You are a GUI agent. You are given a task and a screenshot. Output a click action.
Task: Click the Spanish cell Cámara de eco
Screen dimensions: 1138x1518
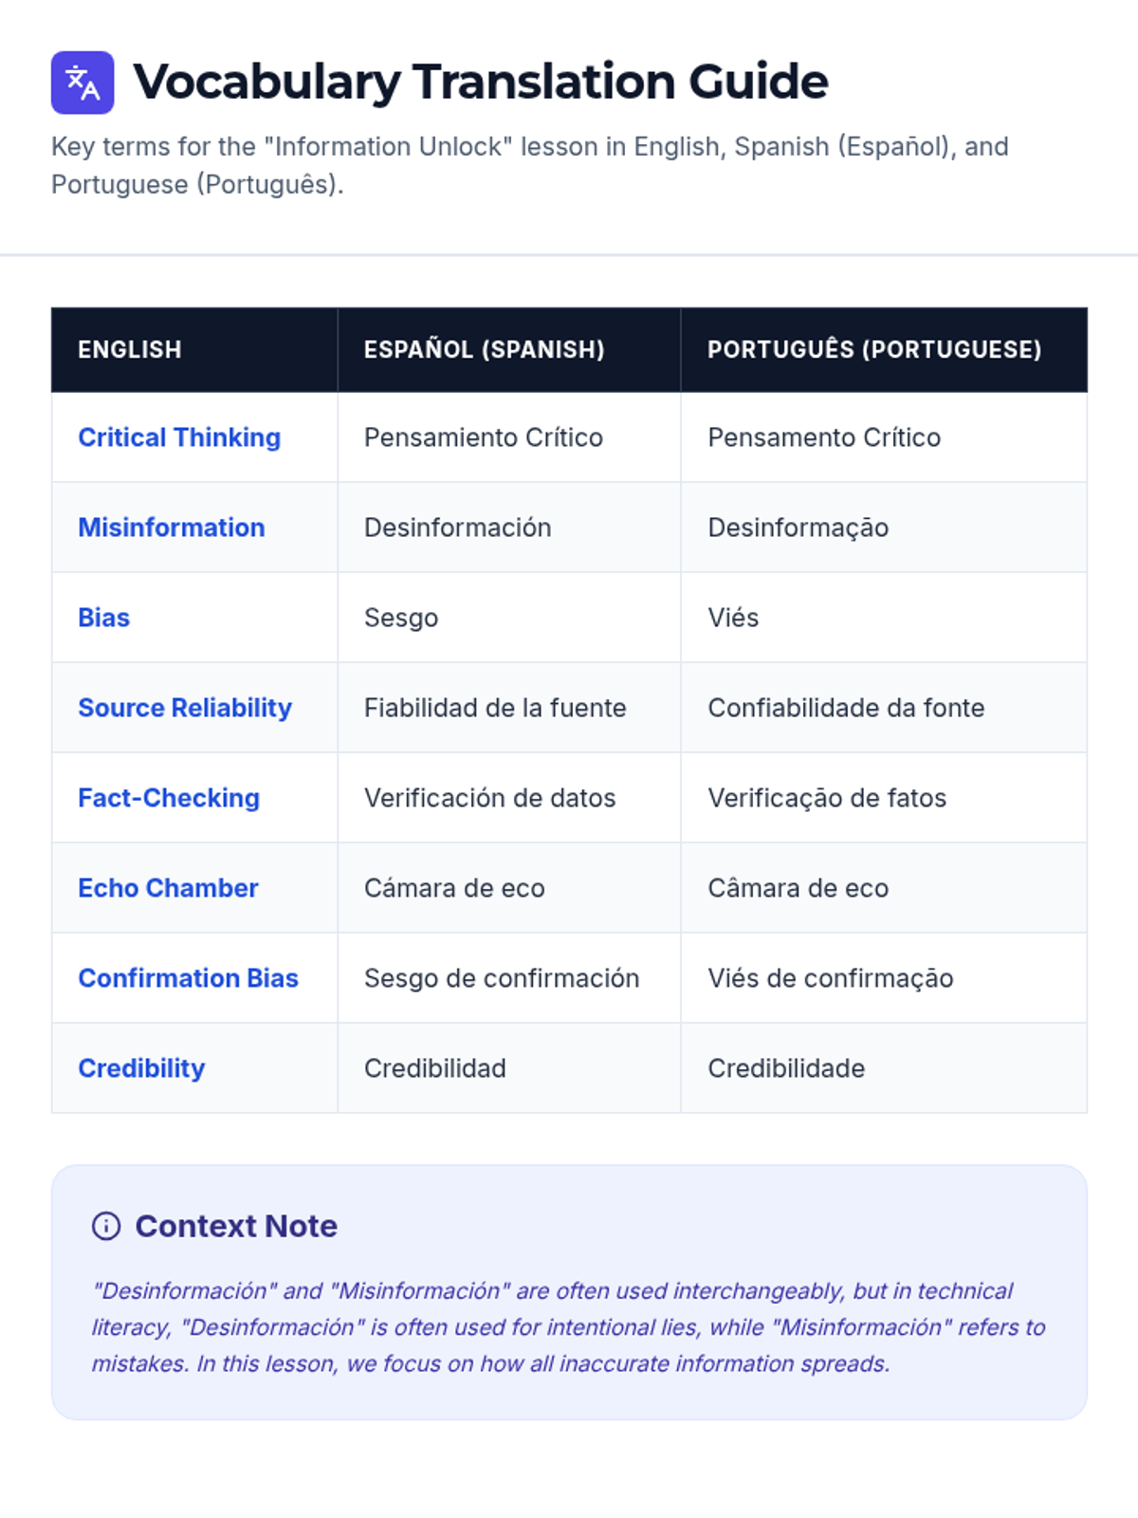(454, 888)
